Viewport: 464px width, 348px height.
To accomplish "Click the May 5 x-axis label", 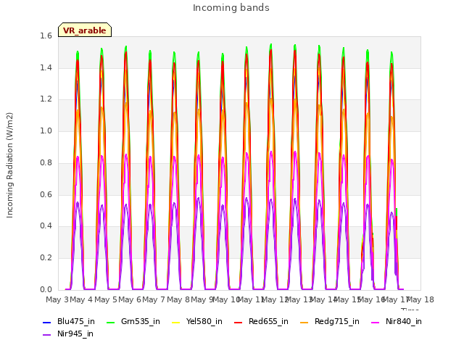I will click(x=106, y=300).
